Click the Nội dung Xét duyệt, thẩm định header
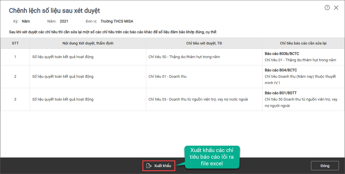 coord(88,43)
